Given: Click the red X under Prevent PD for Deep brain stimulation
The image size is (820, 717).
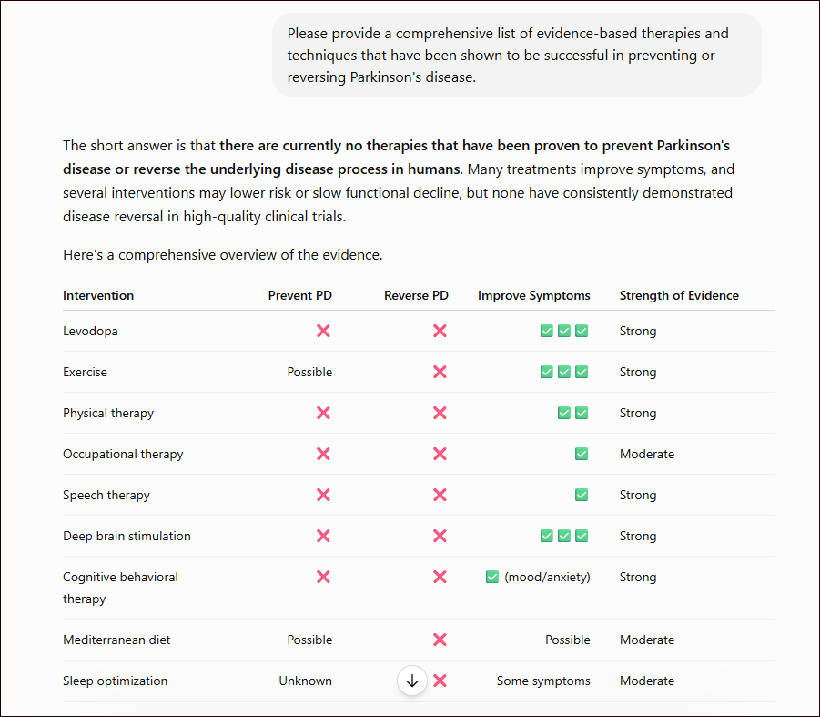Looking at the screenshot, I should 323,536.
